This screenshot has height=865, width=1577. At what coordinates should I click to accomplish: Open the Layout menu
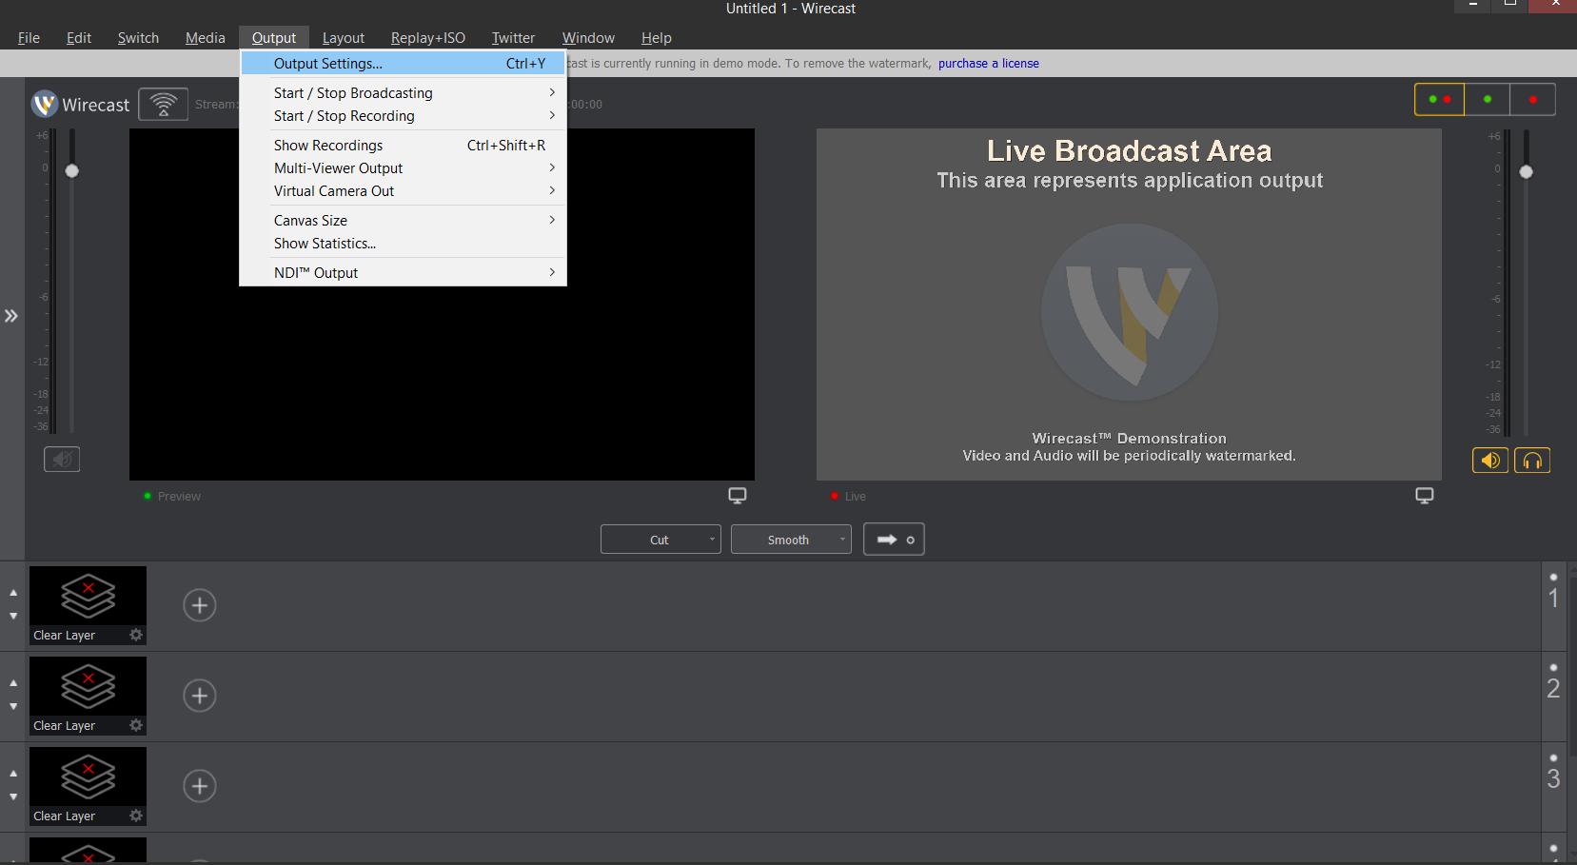click(x=344, y=38)
